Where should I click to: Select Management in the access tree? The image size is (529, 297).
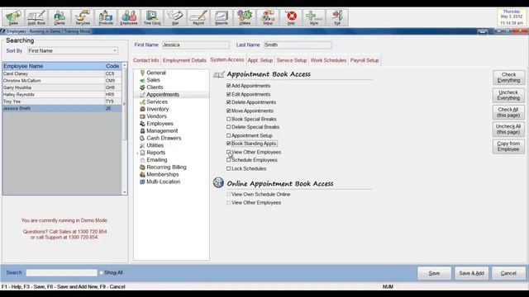pyautogui.click(x=162, y=130)
